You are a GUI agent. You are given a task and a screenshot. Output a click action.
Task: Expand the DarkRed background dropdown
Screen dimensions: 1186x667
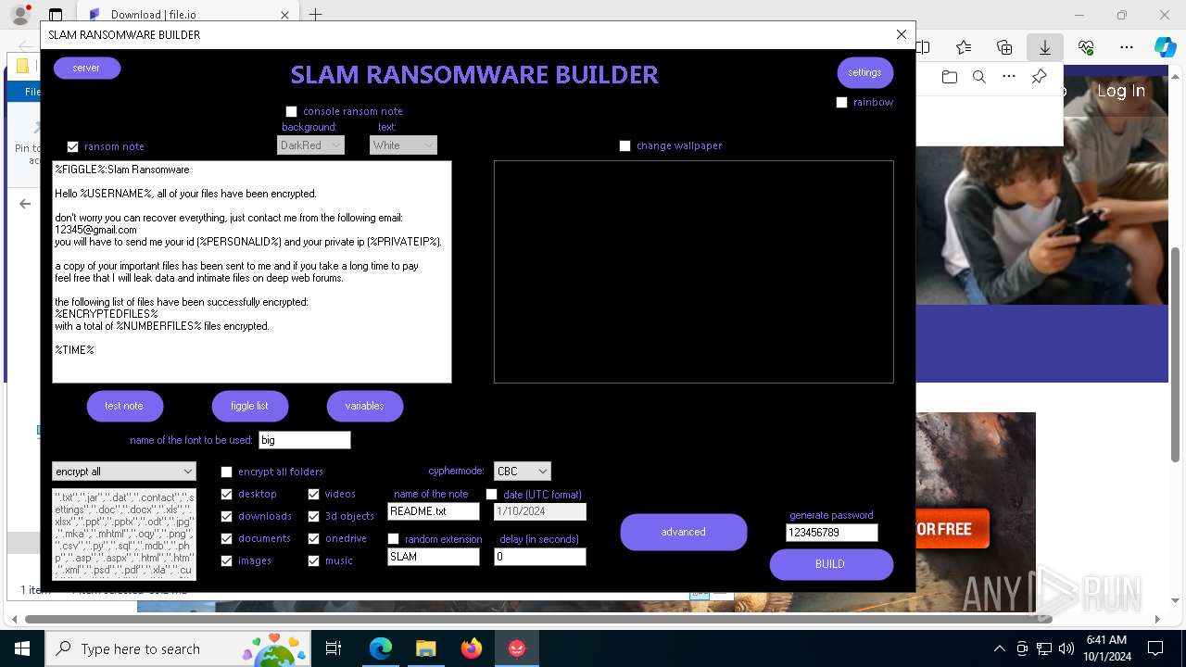(x=310, y=145)
